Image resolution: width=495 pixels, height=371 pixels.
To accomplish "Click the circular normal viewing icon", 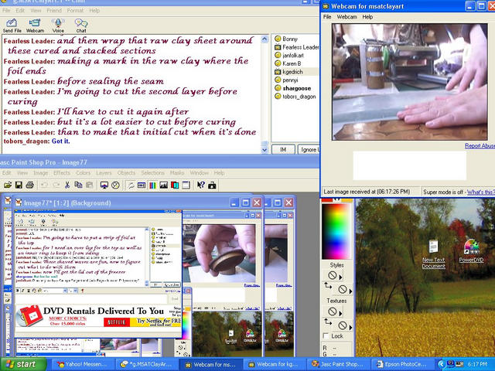I will coord(115,185).
